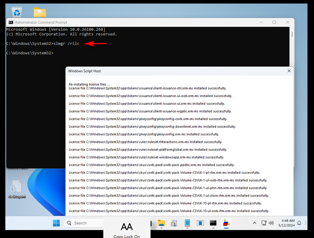Screen dimensions: 314x238
Task: Click the 'slmgr /rilc' command text
Action: 66,43
